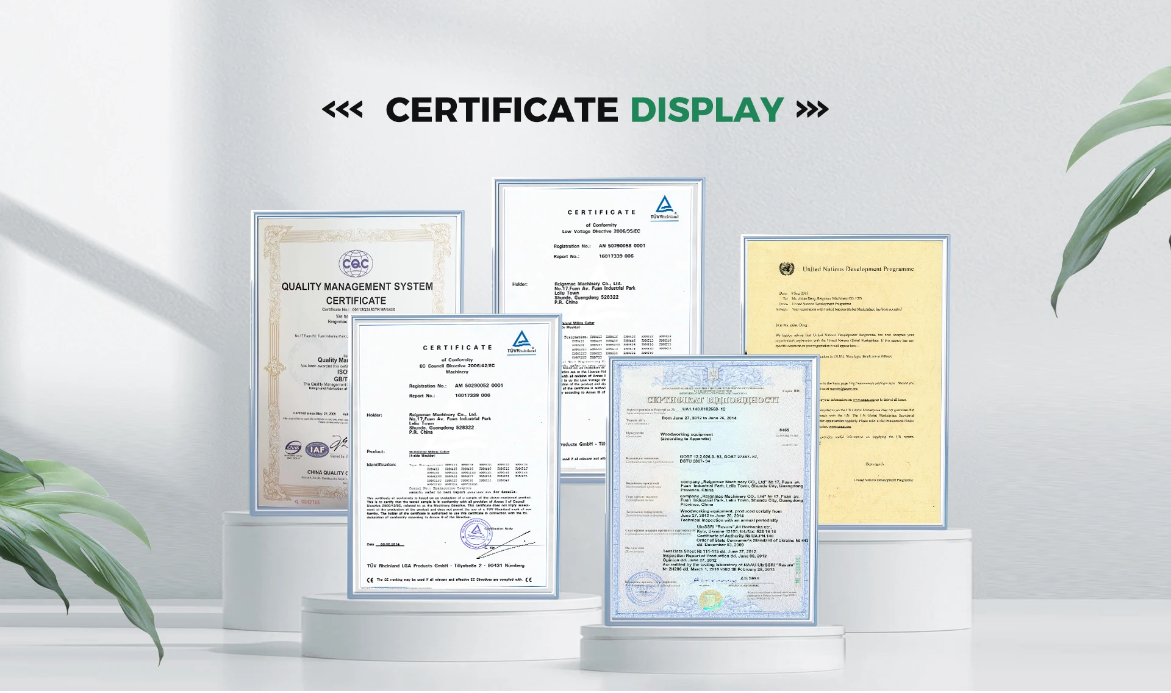Screen dimensions: 1171x693
Task: Click the Ukrainian trident emblem on blue certificate
Action: click(x=712, y=373)
